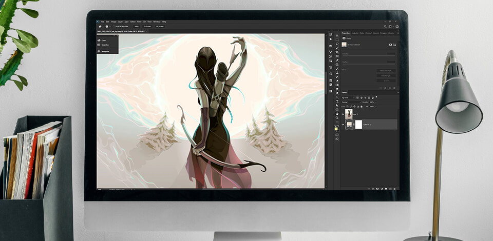493x241 pixels.
Task: Hide the Layer 1 layer
Action: click(x=343, y=114)
